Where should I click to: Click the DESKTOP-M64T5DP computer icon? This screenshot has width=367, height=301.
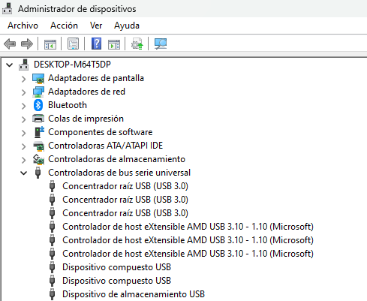coord(23,65)
